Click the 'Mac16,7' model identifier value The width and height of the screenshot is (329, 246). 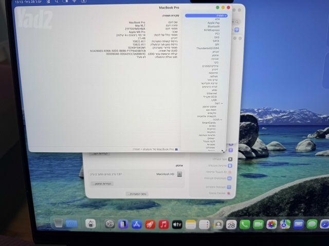140,26
